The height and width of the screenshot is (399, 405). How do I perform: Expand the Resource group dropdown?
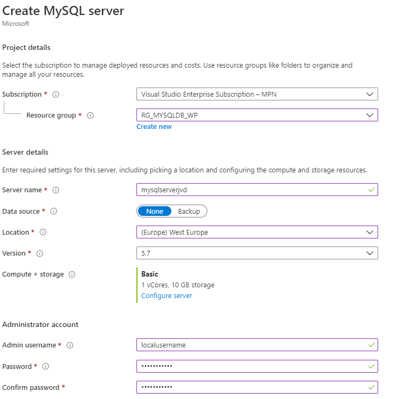(257, 115)
